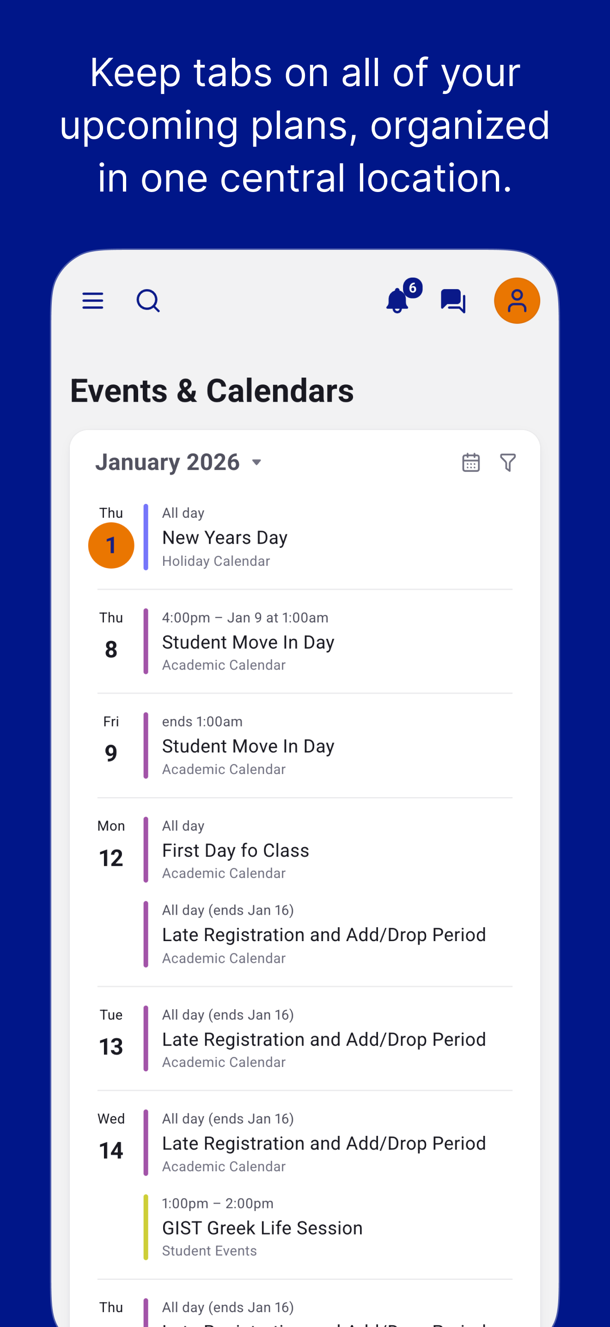Tap the Events & Calendars heading
This screenshot has width=610, height=1327.
[x=212, y=391]
